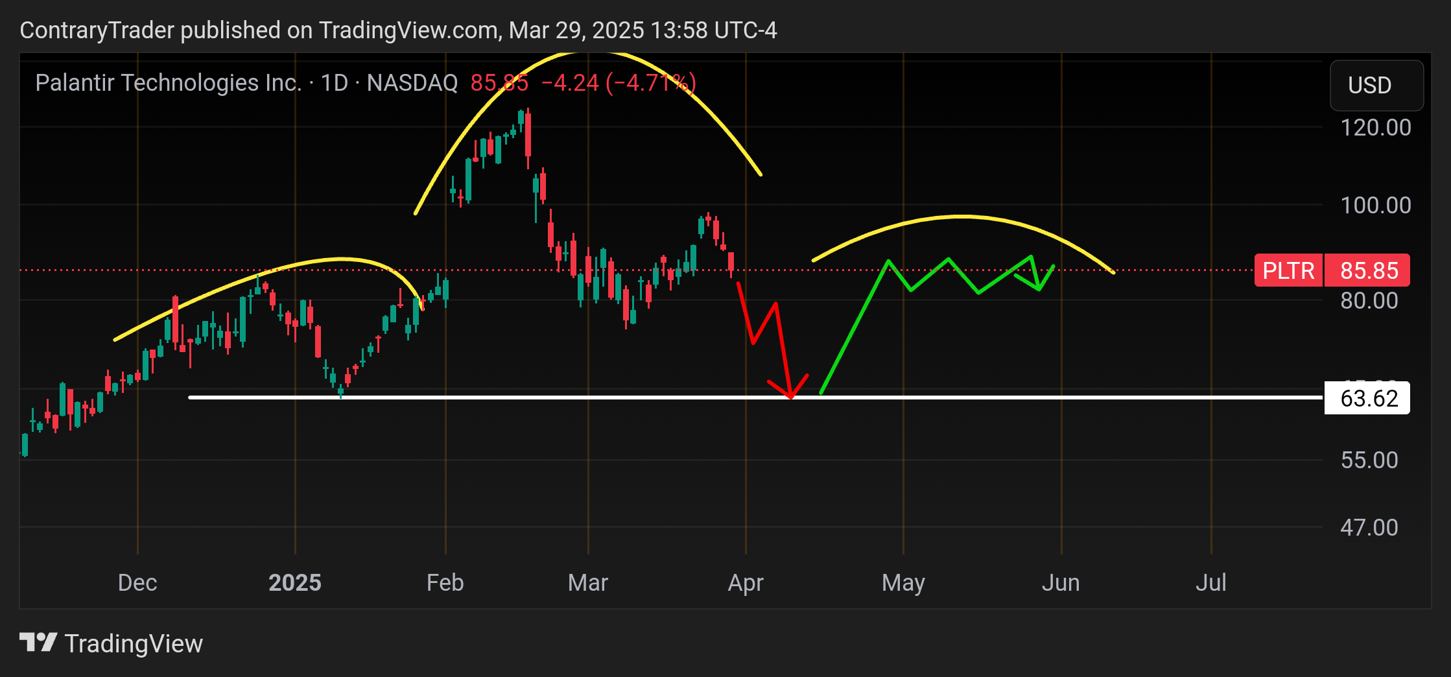
Task: Click the 80.00 price axis label
Action: coord(1369,301)
